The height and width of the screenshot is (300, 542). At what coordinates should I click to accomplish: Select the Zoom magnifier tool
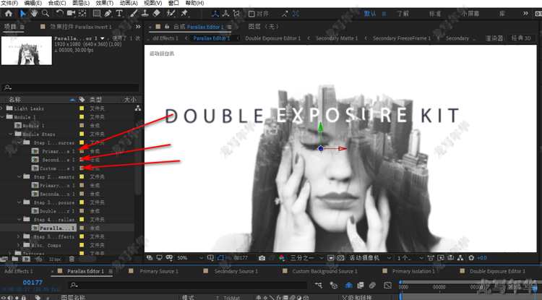[46, 14]
